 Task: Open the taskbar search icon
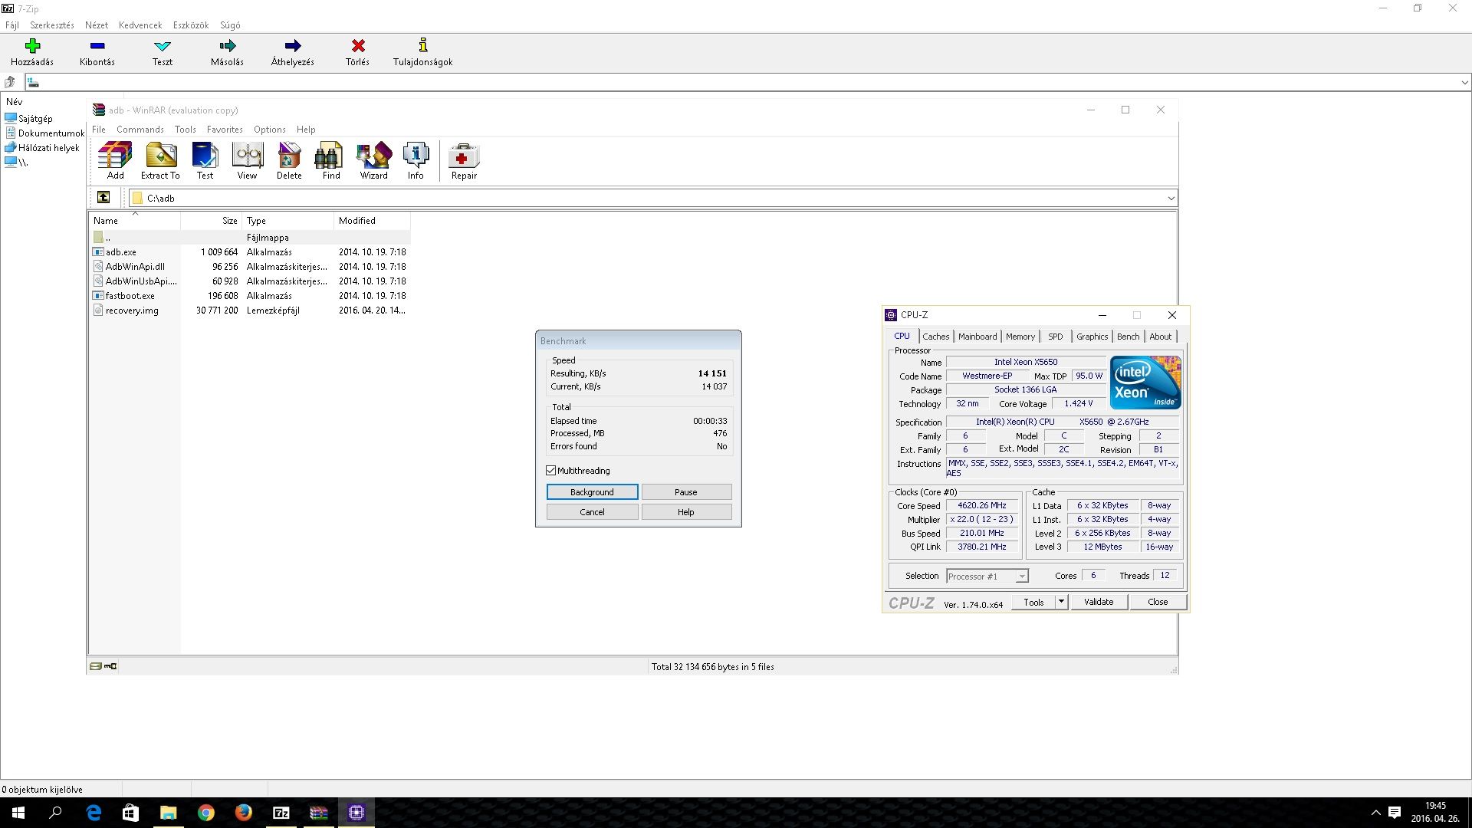pos(55,813)
